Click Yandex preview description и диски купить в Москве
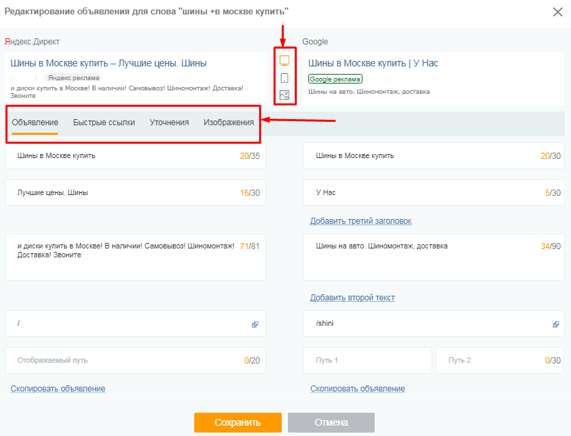This screenshot has width=571, height=436. click(127, 92)
